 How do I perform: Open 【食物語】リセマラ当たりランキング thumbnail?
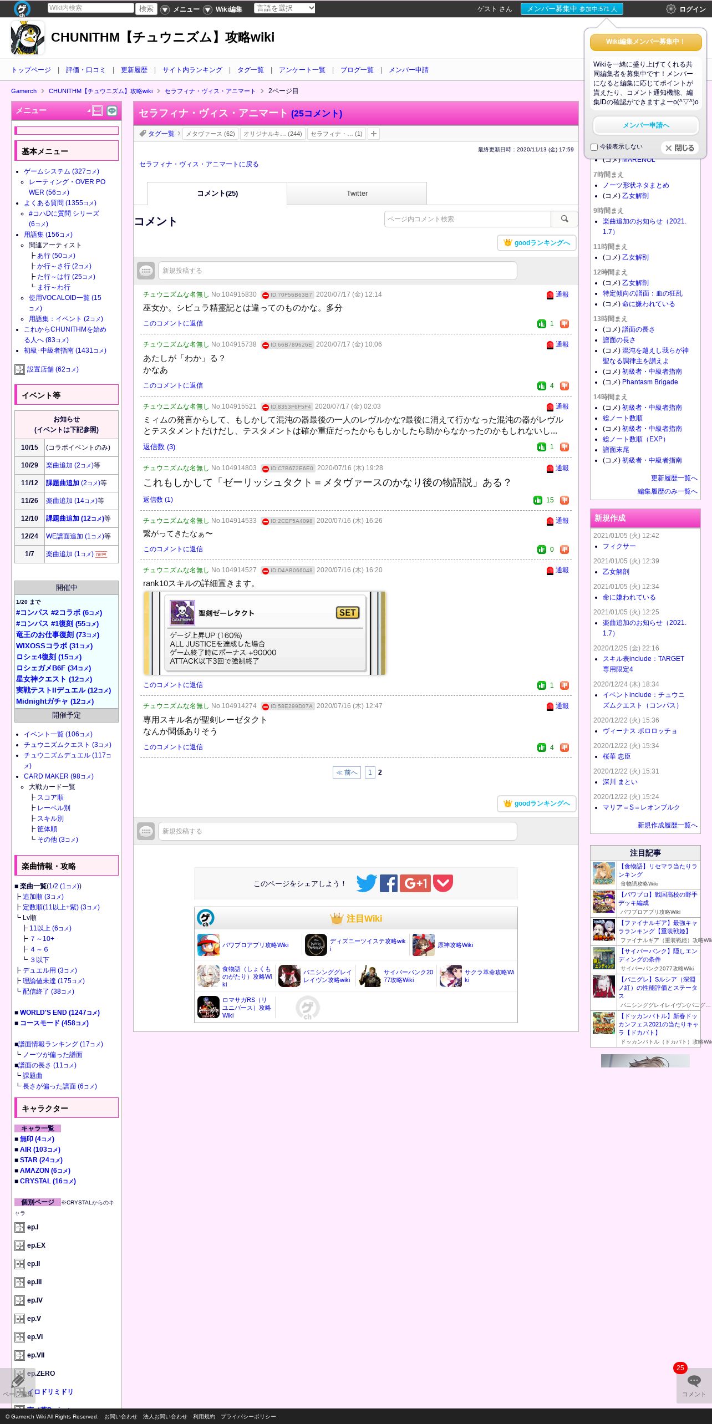(x=604, y=873)
